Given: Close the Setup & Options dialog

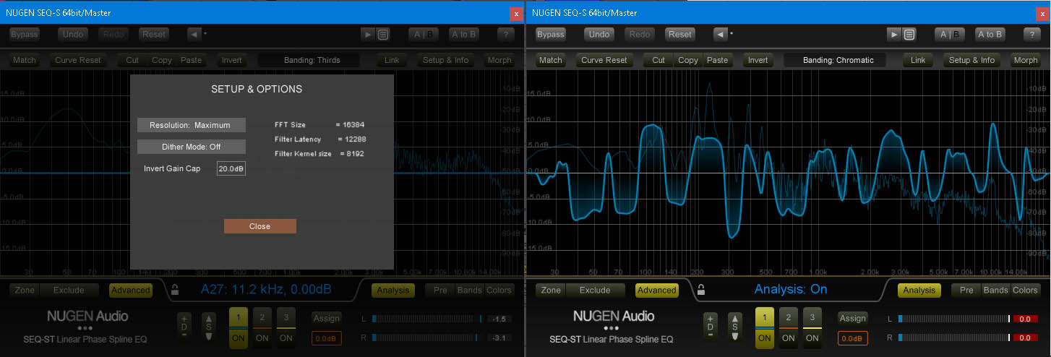Looking at the screenshot, I should pos(260,226).
